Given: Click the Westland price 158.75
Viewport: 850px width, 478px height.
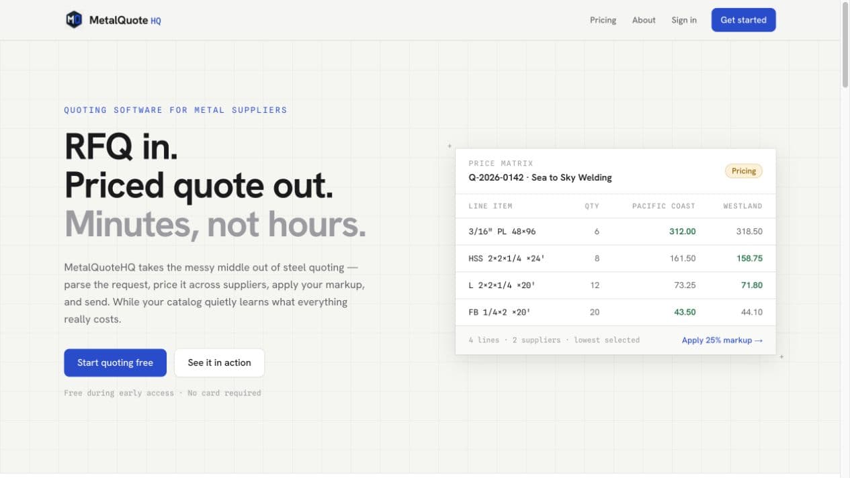Looking at the screenshot, I should [x=749, y=258].
